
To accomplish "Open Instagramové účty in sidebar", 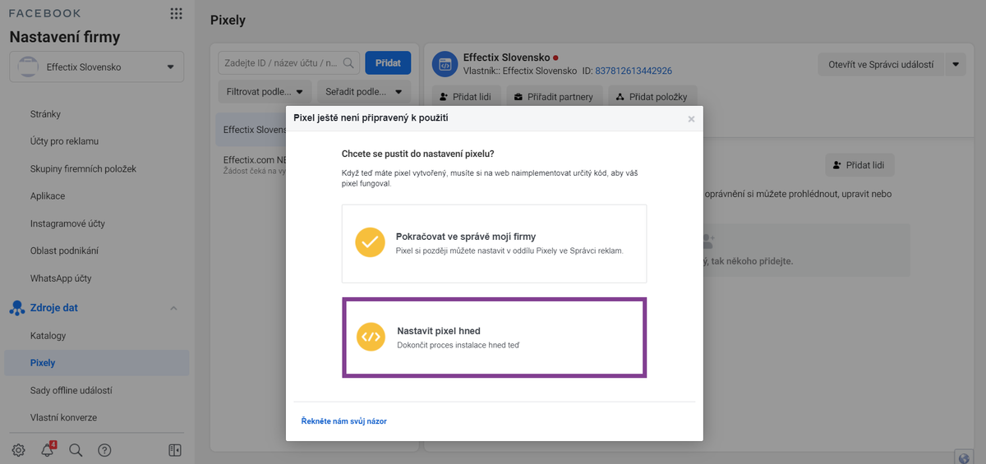I will [67, 223].
